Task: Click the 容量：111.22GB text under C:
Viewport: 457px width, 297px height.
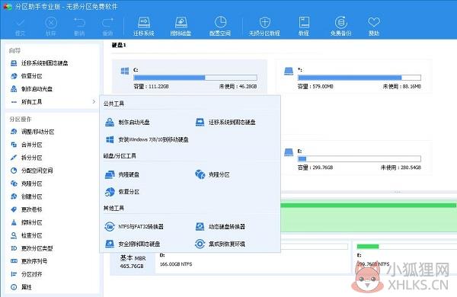Action: 151,86
